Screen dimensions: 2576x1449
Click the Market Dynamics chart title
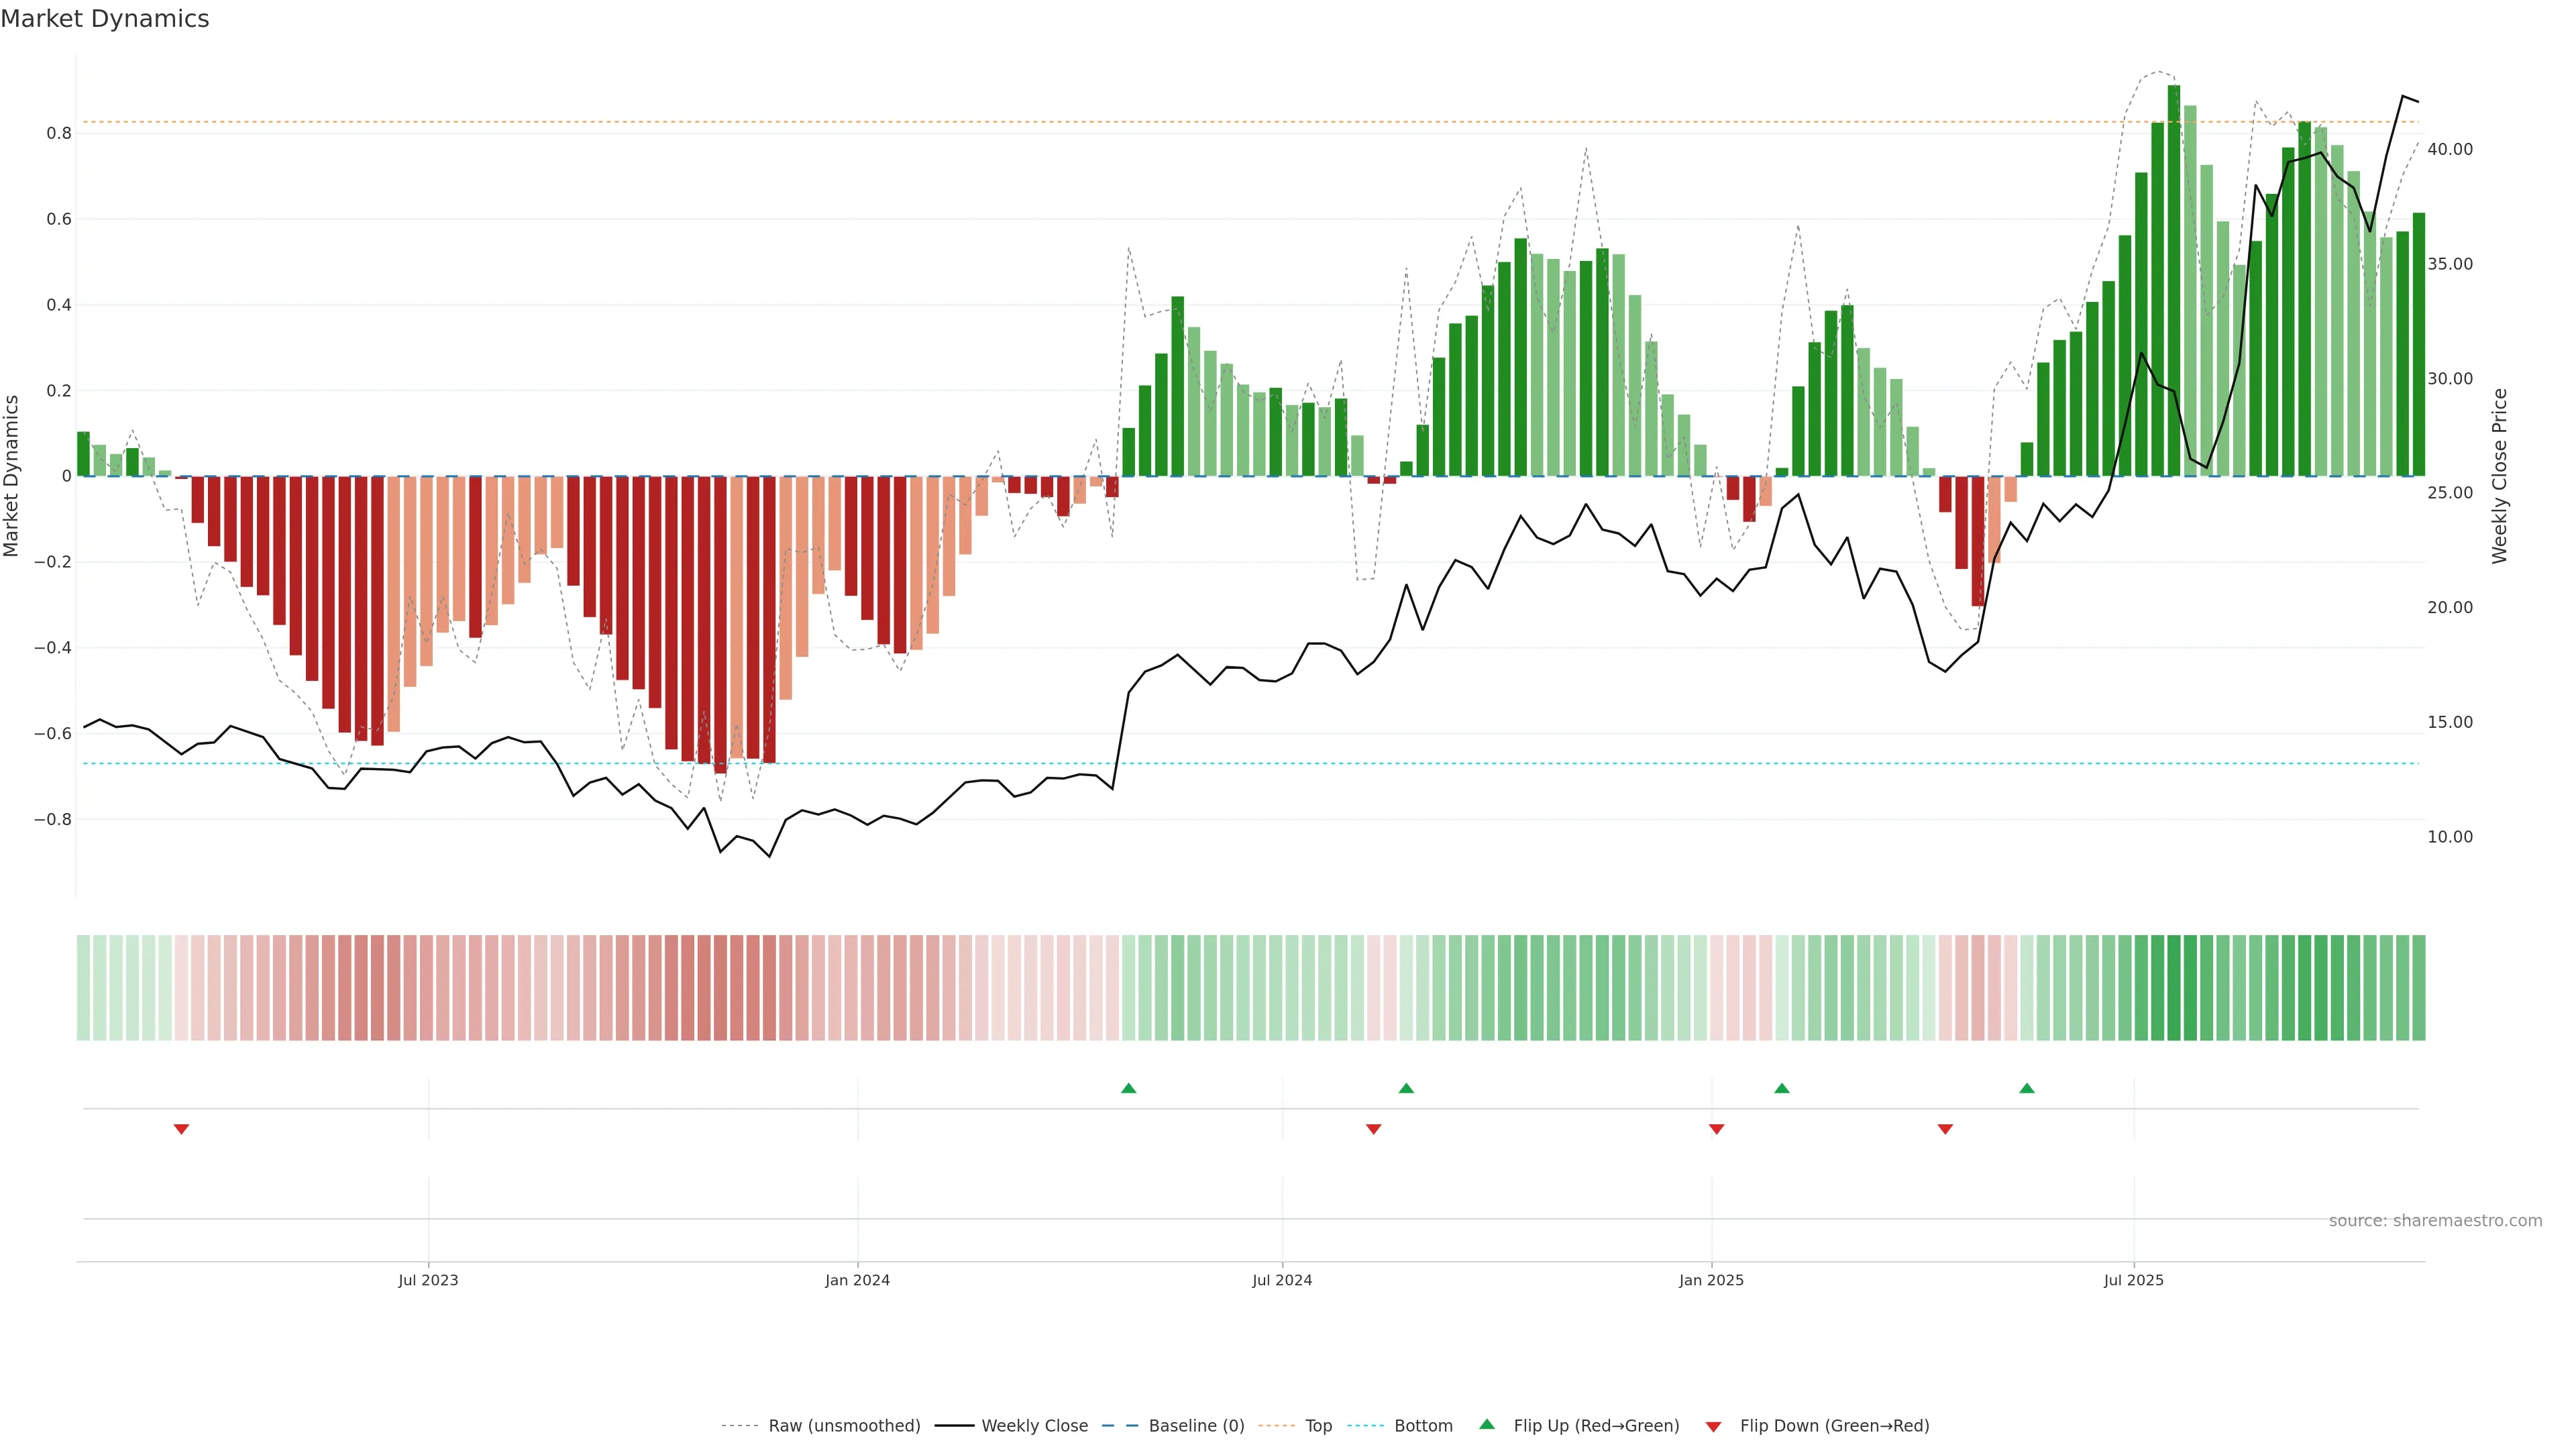point(105,19)
